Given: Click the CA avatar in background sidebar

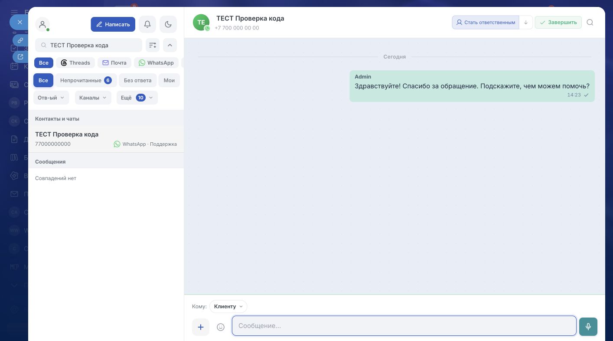Looking at the screenshot, I should [x=14, y=212].
